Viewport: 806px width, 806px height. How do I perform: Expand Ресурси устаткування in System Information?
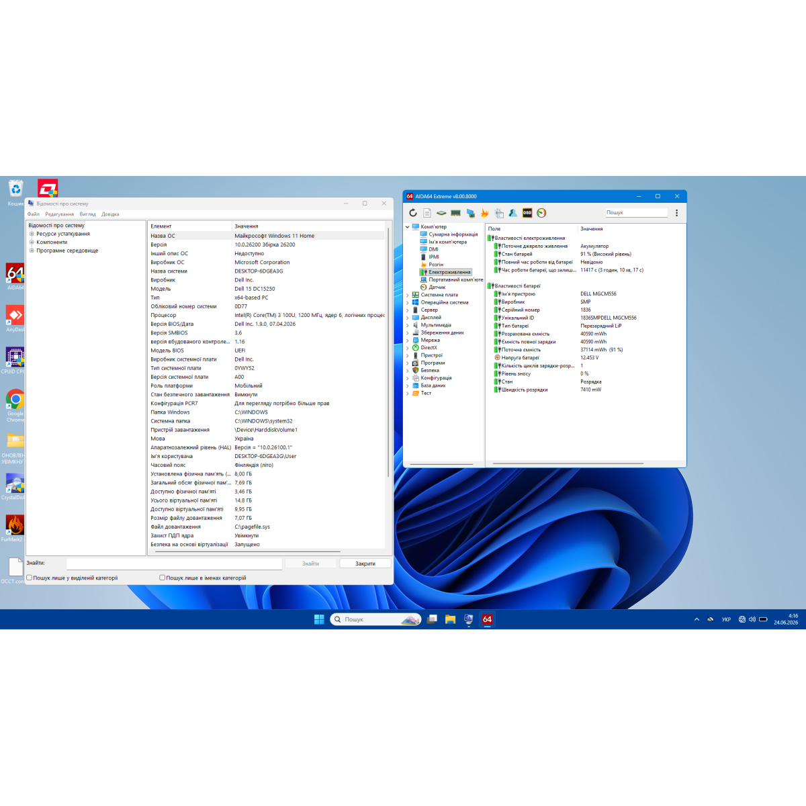coord(32,234)
